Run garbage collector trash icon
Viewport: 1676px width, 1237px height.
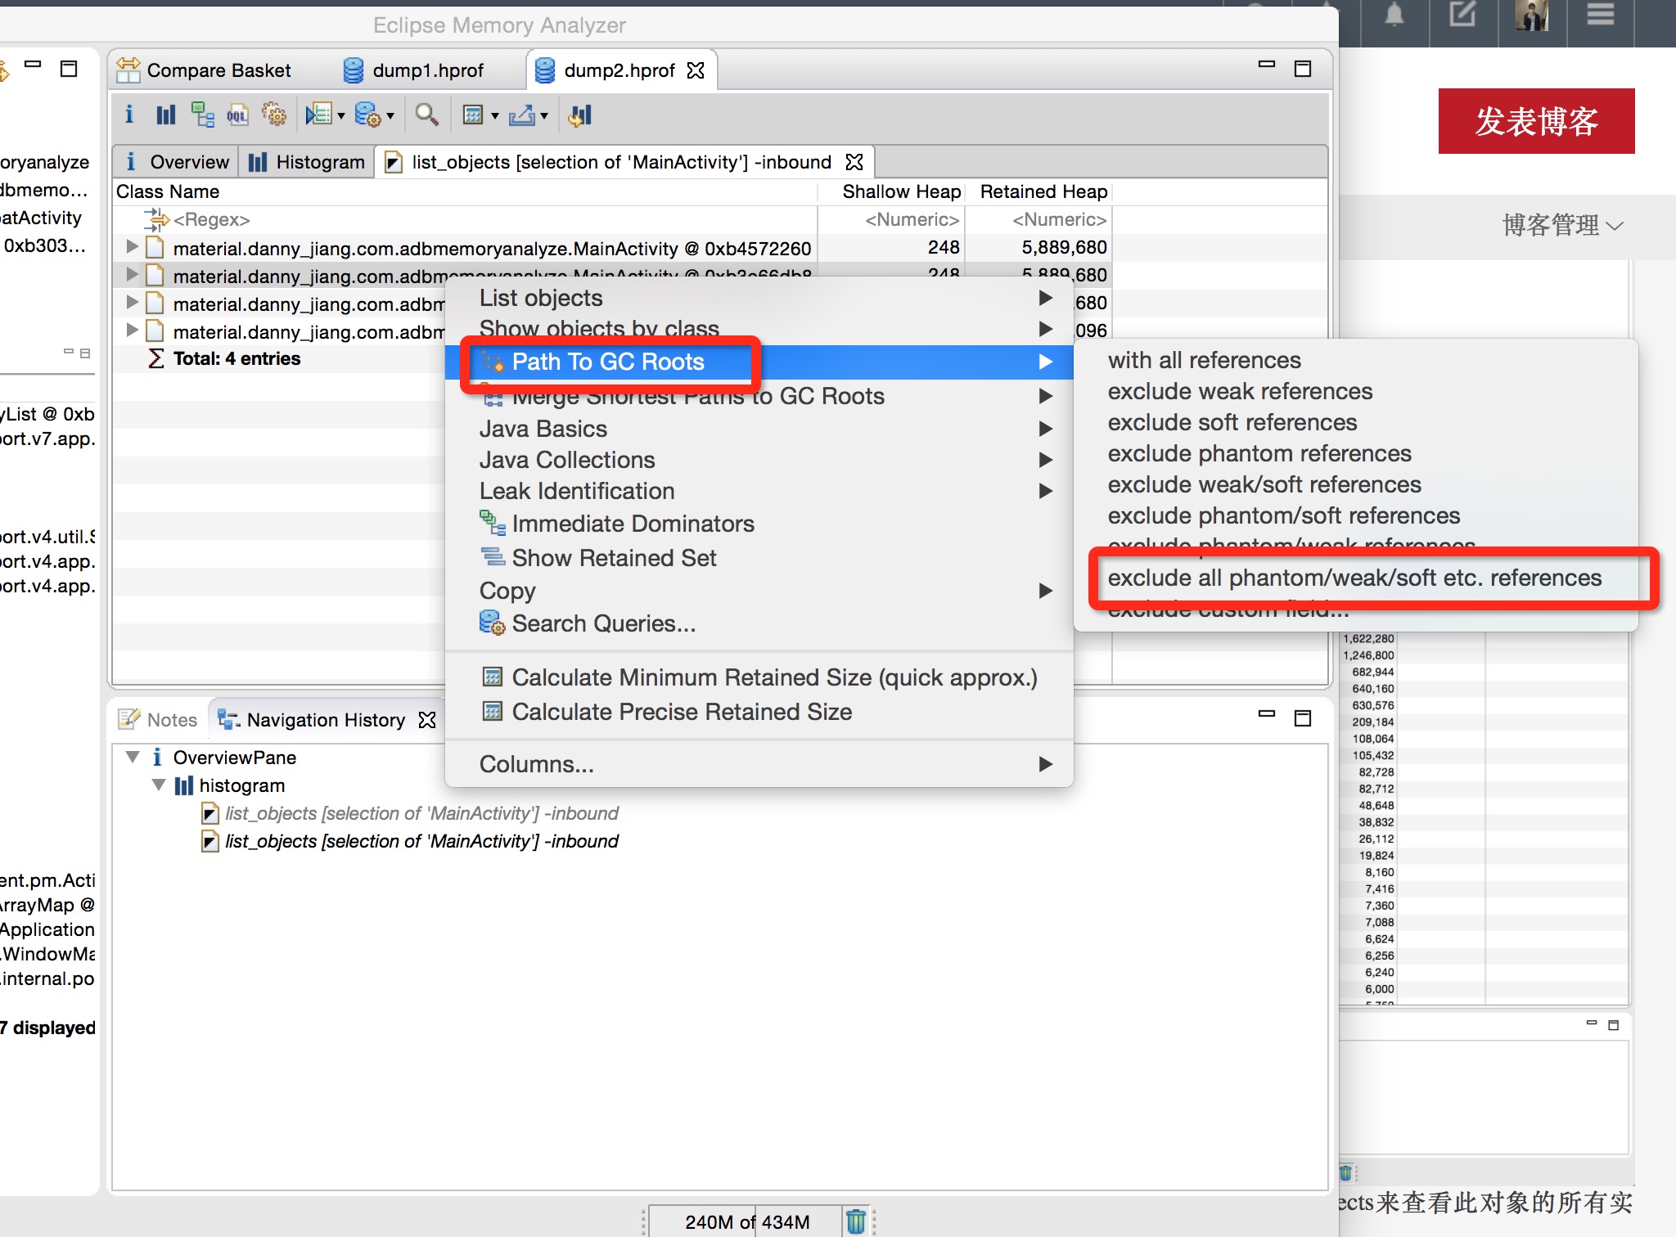pos(855,1221)
